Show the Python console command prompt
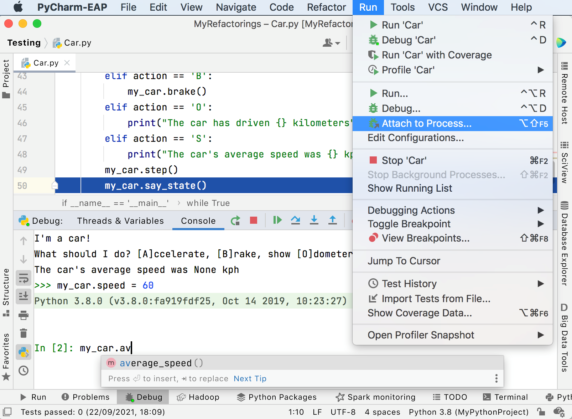572x419 pixels. (24, 352)
